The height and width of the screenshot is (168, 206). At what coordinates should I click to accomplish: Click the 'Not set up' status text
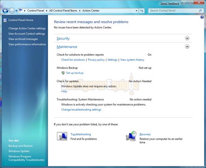(145, 68)
